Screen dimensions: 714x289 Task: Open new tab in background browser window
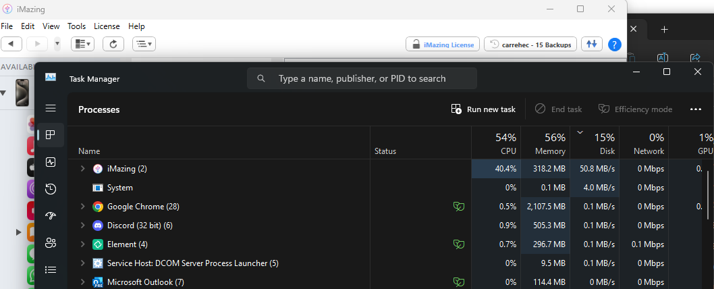(664, 29)
